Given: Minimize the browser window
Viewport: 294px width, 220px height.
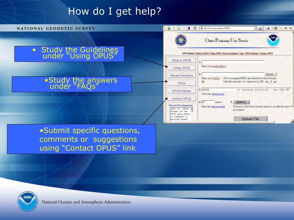Looking at the screenshot, I should [281, 28].
